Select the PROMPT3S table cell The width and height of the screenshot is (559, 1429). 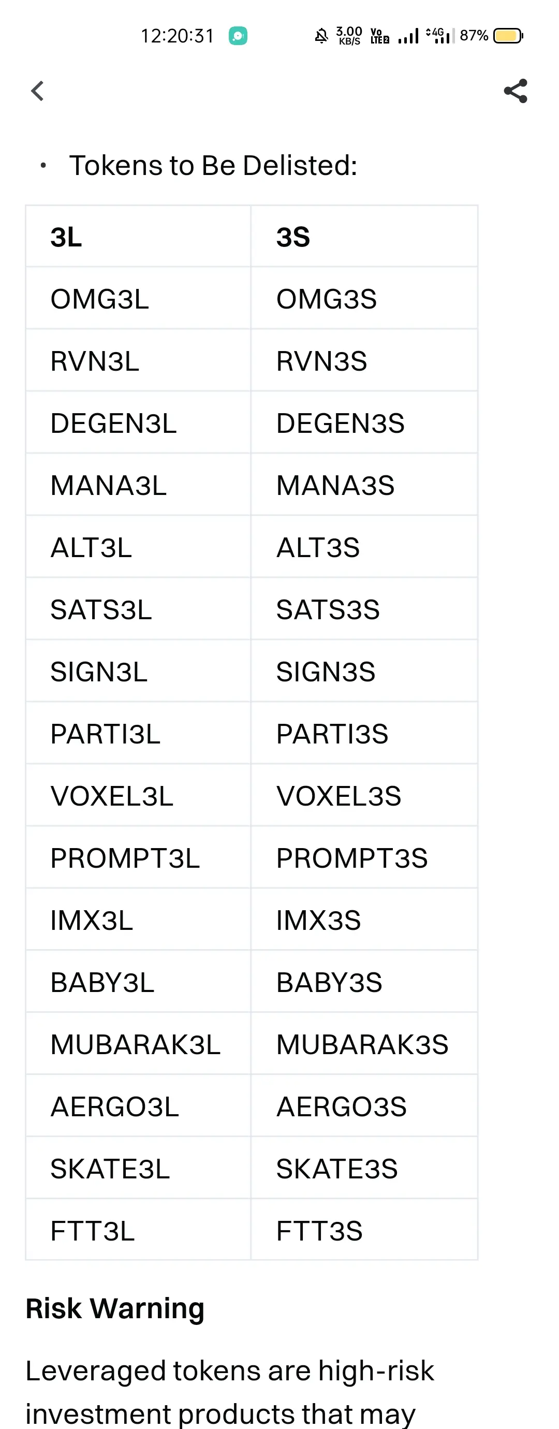point(364,857)
